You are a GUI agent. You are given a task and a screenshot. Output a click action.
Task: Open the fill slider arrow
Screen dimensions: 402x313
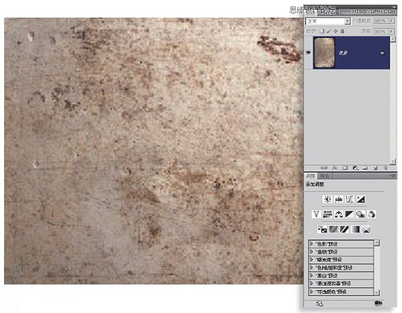click(391, 31)
